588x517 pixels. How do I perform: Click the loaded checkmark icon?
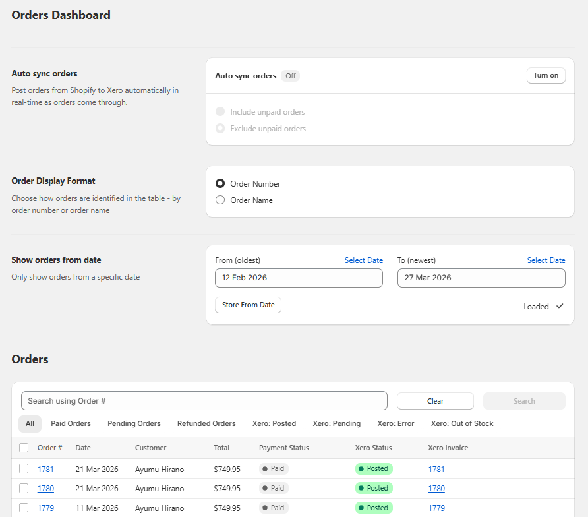pyautogui.click(x=560, y=306)
